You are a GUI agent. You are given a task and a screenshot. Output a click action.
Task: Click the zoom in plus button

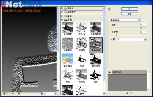coord(6,94)
